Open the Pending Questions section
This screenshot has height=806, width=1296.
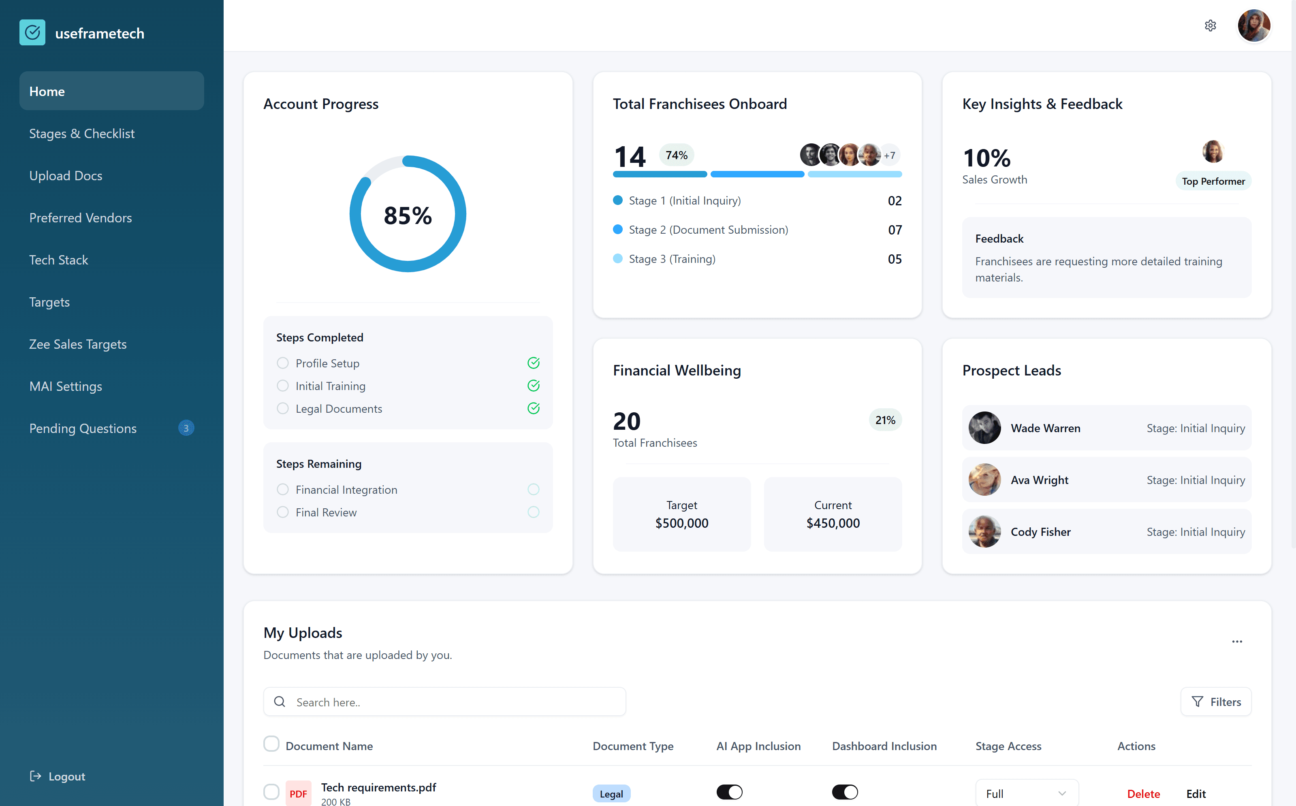pos(83,428)
